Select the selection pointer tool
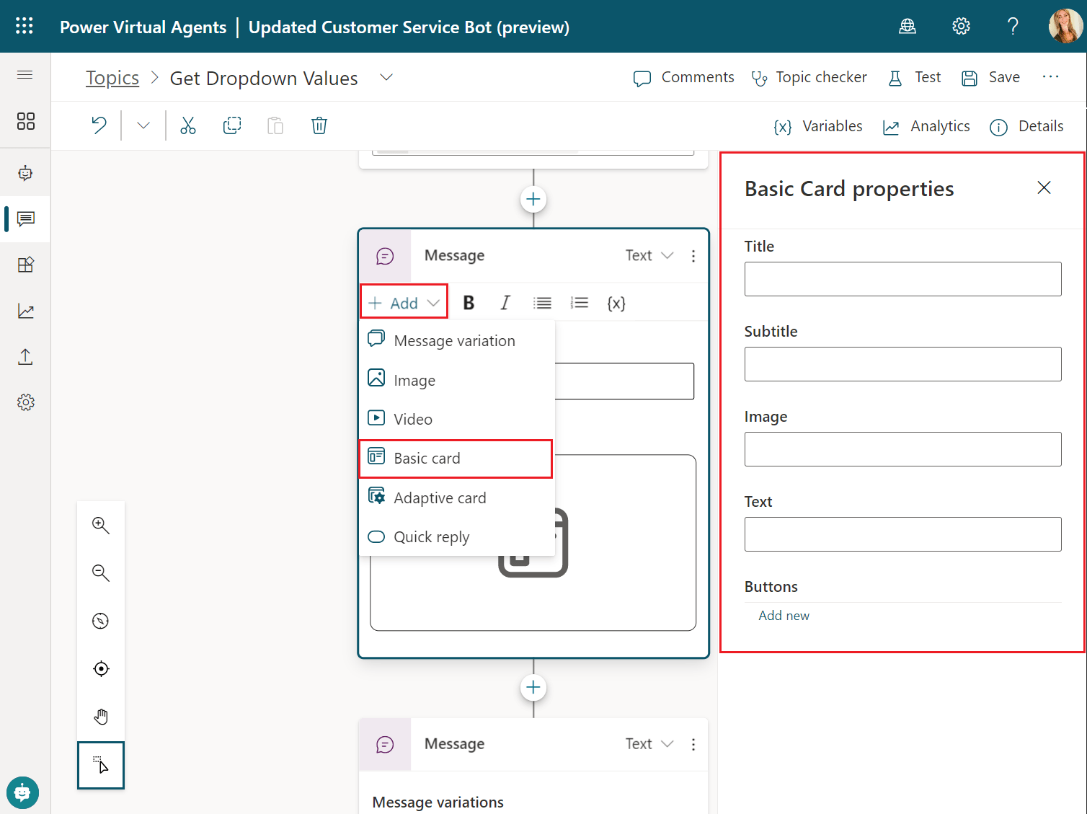The height and width of the screenshot is (814, 1087). [x=101, y=765]
